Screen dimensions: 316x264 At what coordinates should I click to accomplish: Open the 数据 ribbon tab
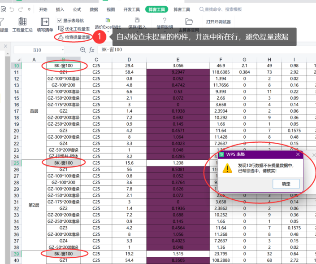pos(94,9)
